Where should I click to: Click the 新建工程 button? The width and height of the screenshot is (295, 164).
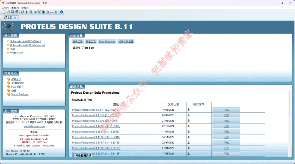pyautogui.click(x=91, y=42)
